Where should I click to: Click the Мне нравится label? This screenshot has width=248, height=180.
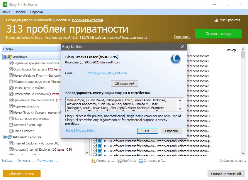coord(230,20)
